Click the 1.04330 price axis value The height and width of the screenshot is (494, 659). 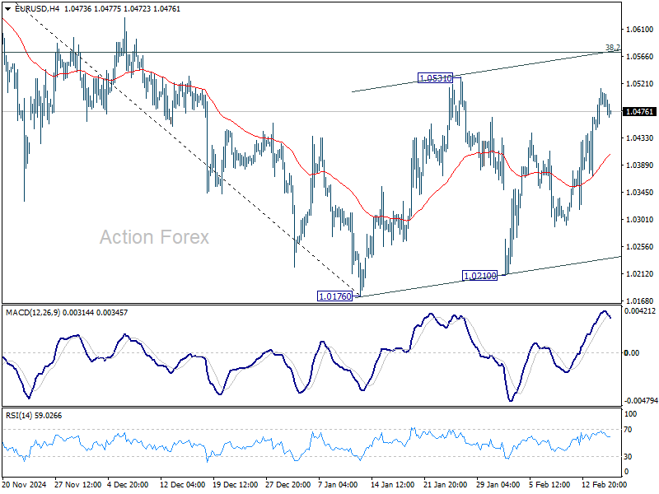tap(640, 137)
